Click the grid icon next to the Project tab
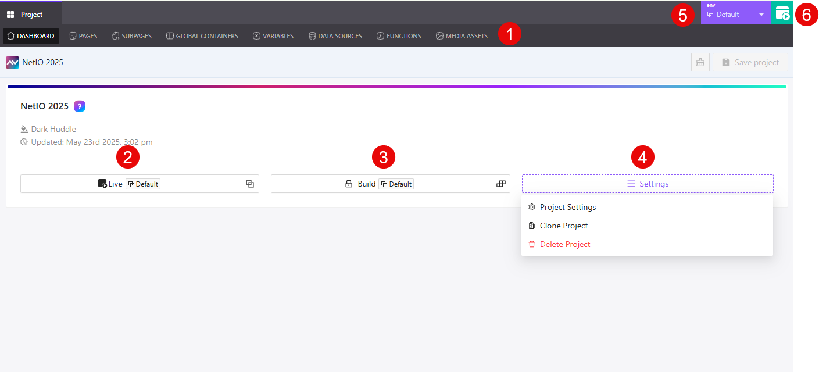This screenshot has width=819, height=372. [x=10, y=14]
